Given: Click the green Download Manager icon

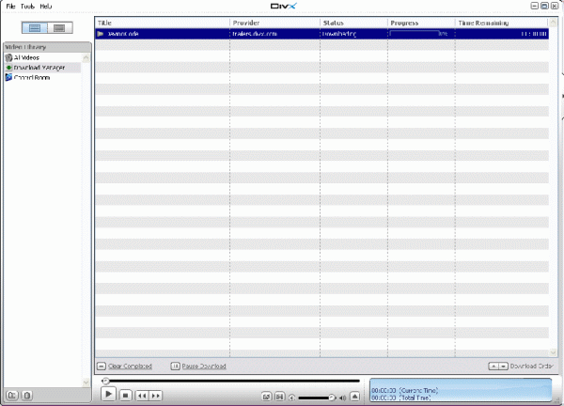Looking at the screenshot, I should (x=9, y=68).
